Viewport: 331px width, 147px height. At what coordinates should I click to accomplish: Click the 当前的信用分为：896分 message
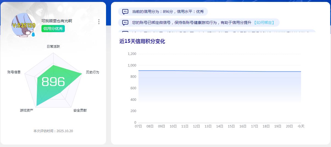point(168,12)
